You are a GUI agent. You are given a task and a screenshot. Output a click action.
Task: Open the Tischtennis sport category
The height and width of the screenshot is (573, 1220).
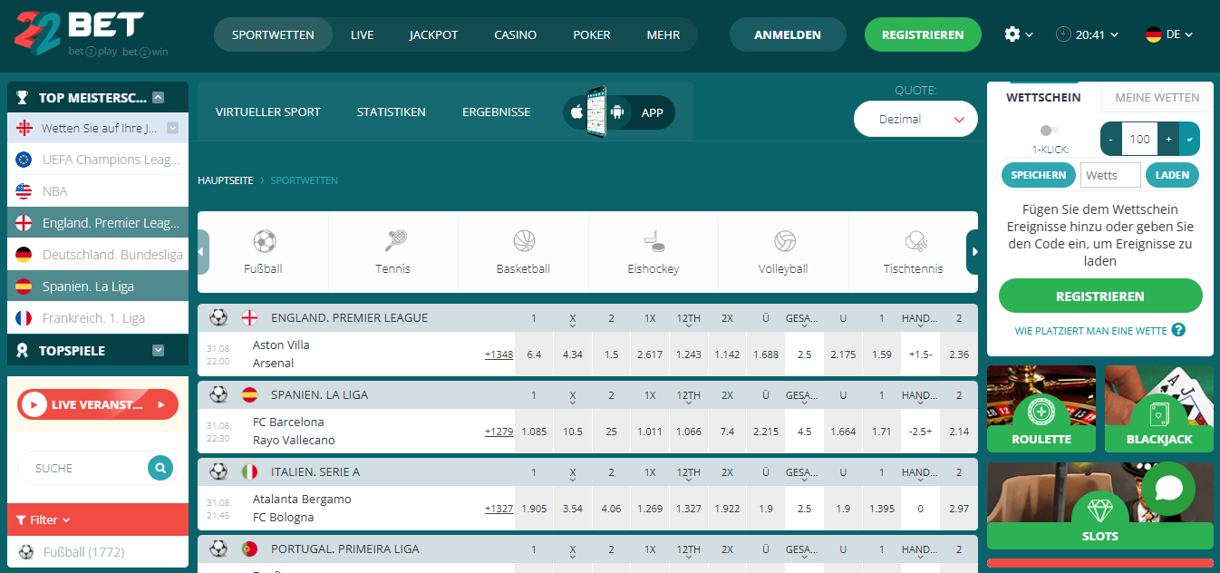click(x=913, y=251)
